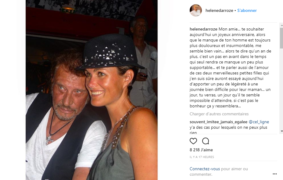
Task: Open the three-dot more options menu
Action: click(274, 174)
